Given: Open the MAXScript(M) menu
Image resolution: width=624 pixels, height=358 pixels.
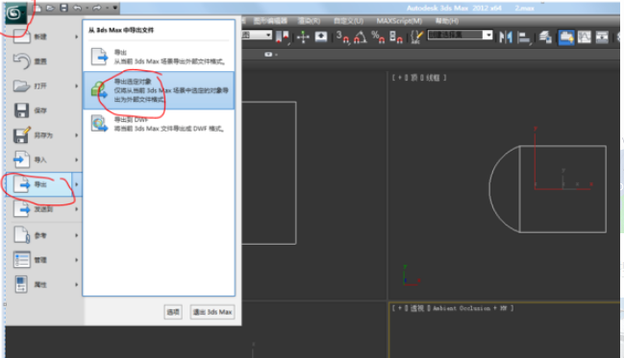Looking at the screenshot, I should (x=399, y=21).
